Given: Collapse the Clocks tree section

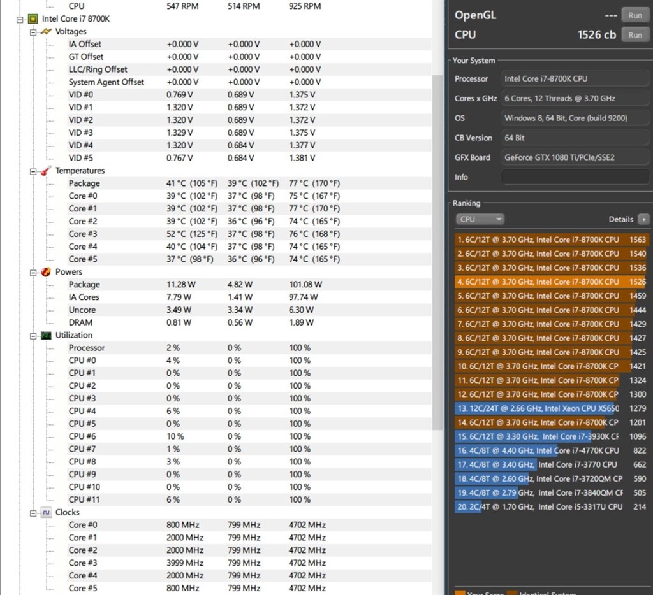Looking at the screenshot, I should pyautogui.click(x=33, y=513).
